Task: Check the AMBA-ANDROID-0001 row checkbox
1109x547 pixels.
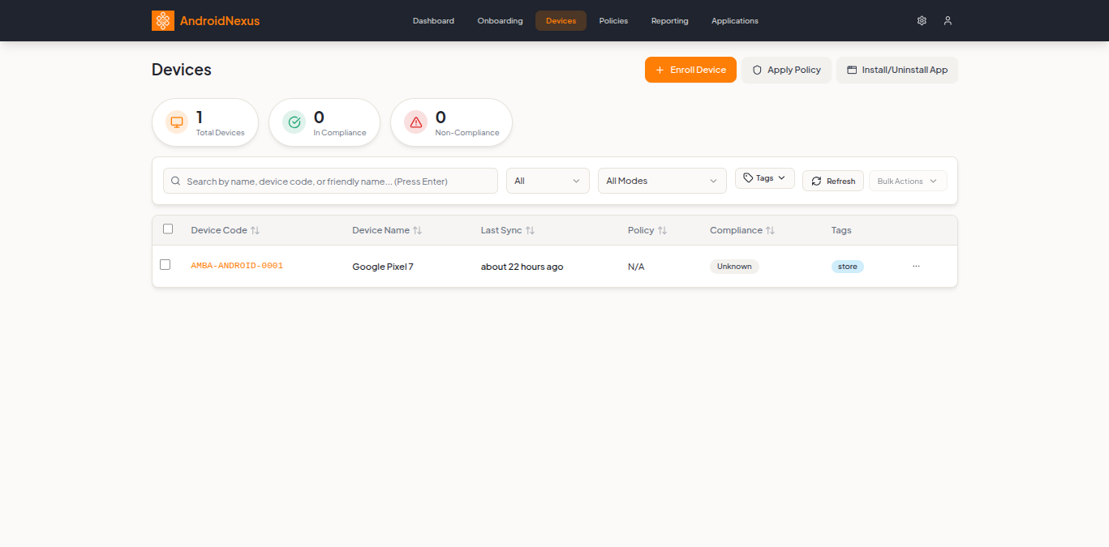Action: (165, 265)
